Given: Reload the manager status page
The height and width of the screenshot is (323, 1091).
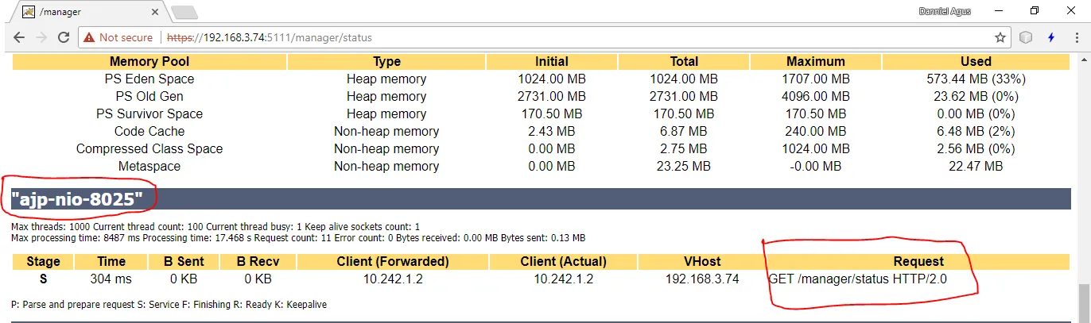Looking at the screenshot, I should [64, 37].
